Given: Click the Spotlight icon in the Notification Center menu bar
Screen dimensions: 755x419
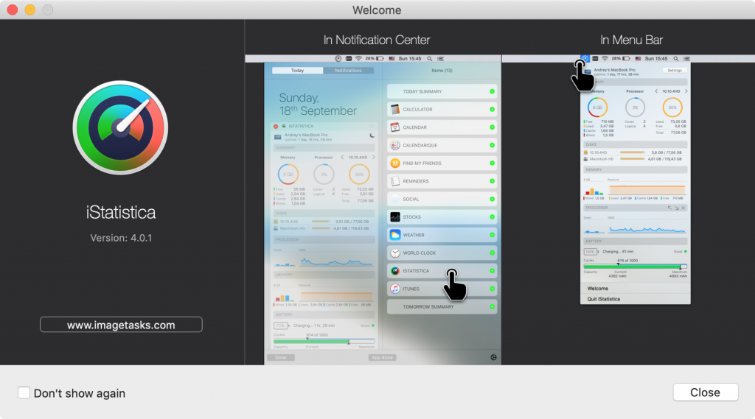Looking at the screenshot, I should click(x=430, y=59).
